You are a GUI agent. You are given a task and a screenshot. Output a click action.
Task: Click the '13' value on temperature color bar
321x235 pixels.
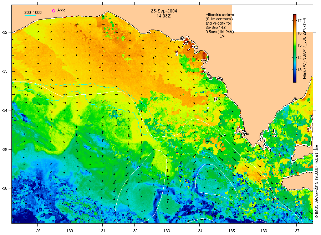[300, 70]
